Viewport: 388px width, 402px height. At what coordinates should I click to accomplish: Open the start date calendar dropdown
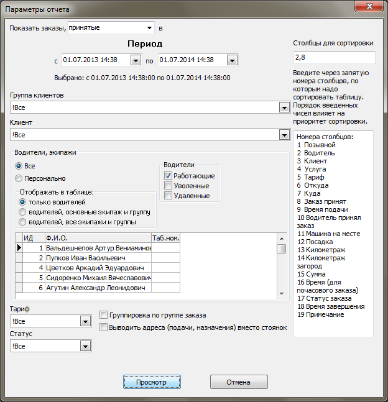coord(136,60)
